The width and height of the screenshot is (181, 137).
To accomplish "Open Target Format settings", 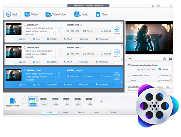I will pos(13,102).
